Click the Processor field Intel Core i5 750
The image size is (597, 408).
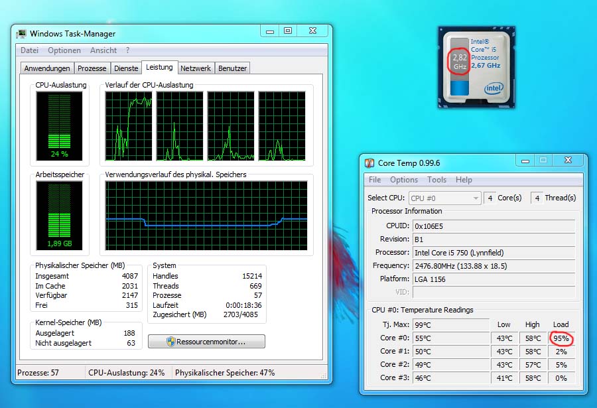(494, 253)
